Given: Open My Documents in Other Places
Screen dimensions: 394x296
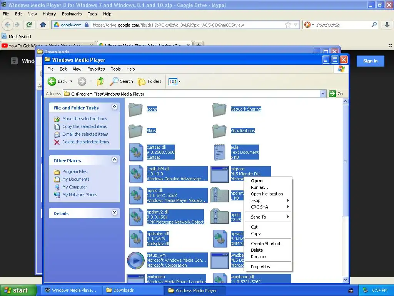Looking at the screenshot, I should click(76, 179).
